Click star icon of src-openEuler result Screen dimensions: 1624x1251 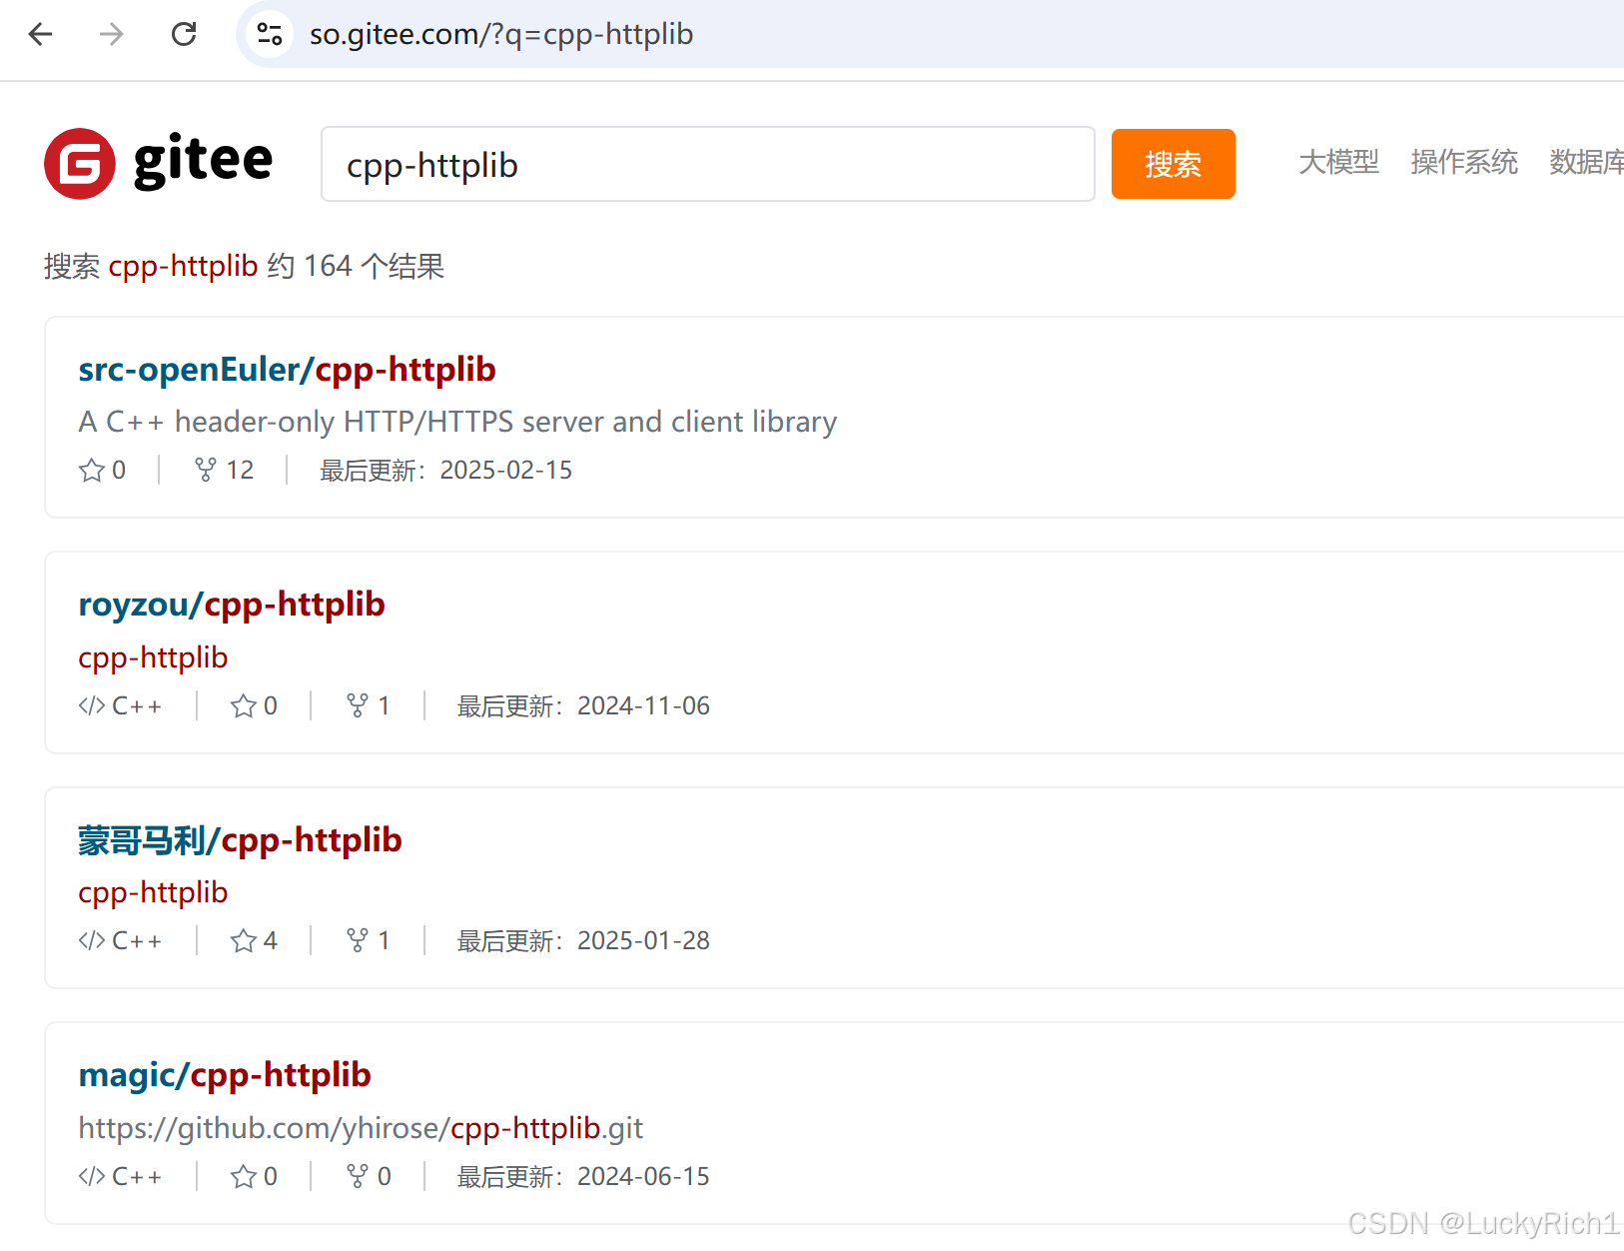(x=92, y=470)
